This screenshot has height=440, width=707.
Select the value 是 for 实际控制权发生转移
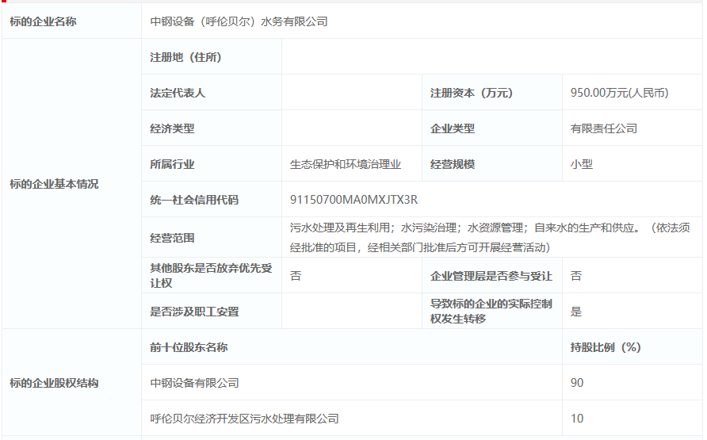pos(576,311)
